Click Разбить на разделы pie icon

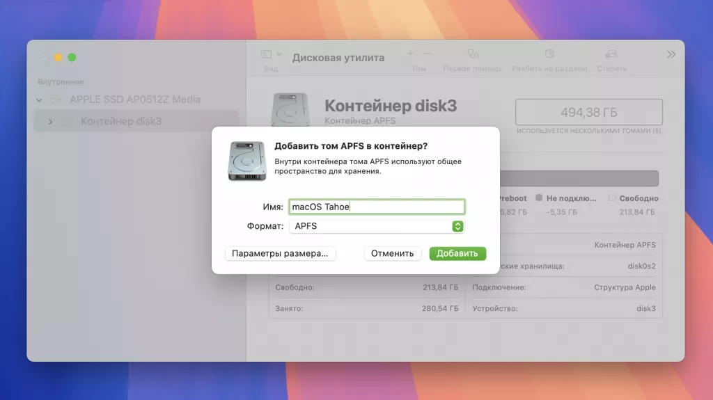tap(549, 54)
